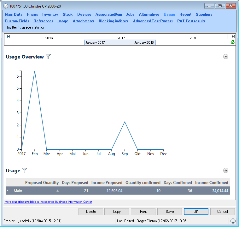The height and width of the screenshot is (227, 239).
Task: Click the January 2017 to January 2018 range slider
Action: coord(119,42)
